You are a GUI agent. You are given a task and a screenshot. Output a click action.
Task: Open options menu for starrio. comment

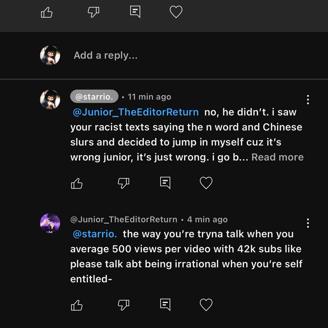tap(308, 100)
